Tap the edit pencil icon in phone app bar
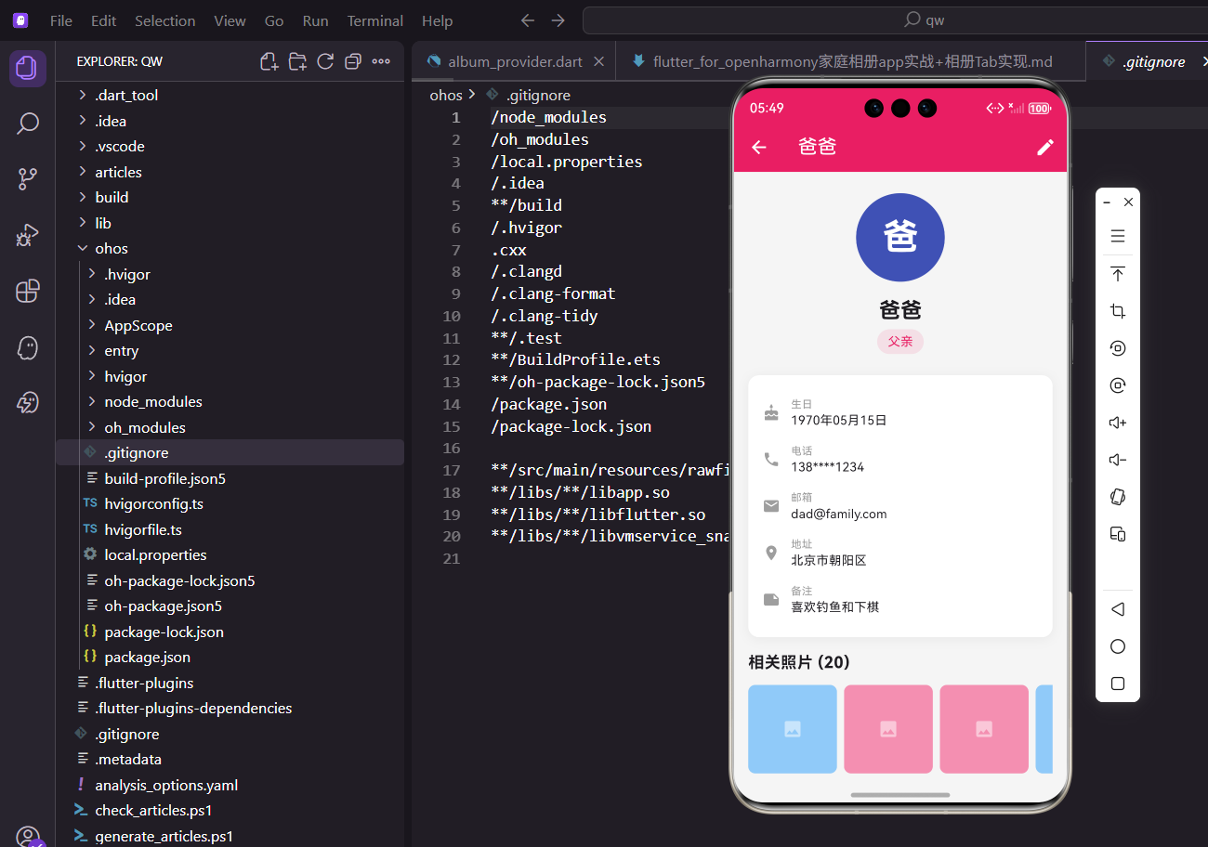 [1045, 147]
